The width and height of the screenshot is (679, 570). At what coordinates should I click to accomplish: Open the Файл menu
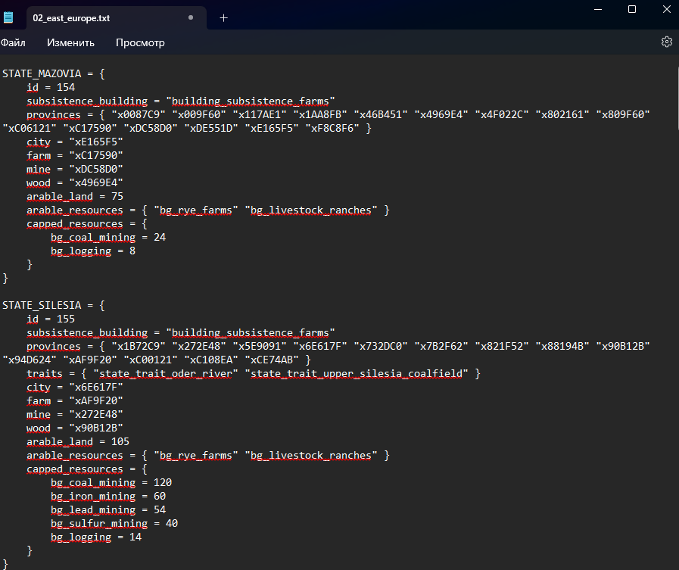(13, 43)
